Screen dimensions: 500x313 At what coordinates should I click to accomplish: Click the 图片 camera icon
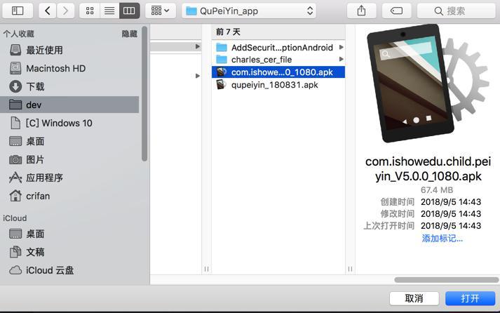[15, 159]
